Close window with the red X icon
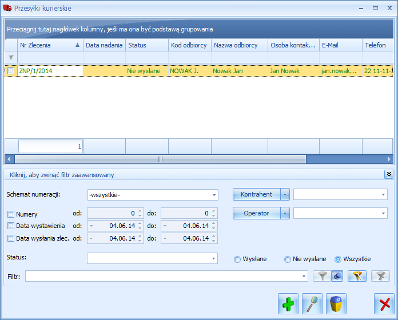398x320 pixels. (384, 304)
